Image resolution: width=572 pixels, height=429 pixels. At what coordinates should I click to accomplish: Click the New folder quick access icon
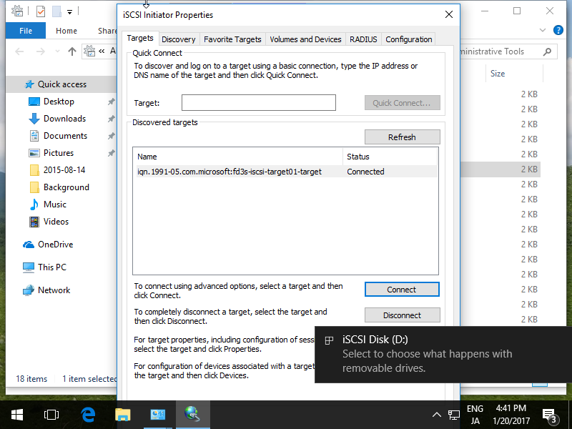point(56,11)
